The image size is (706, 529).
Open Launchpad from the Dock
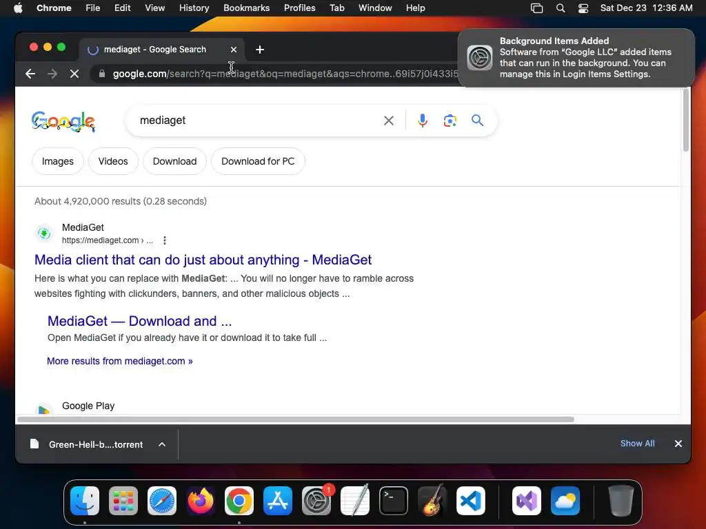click(123, 501)
